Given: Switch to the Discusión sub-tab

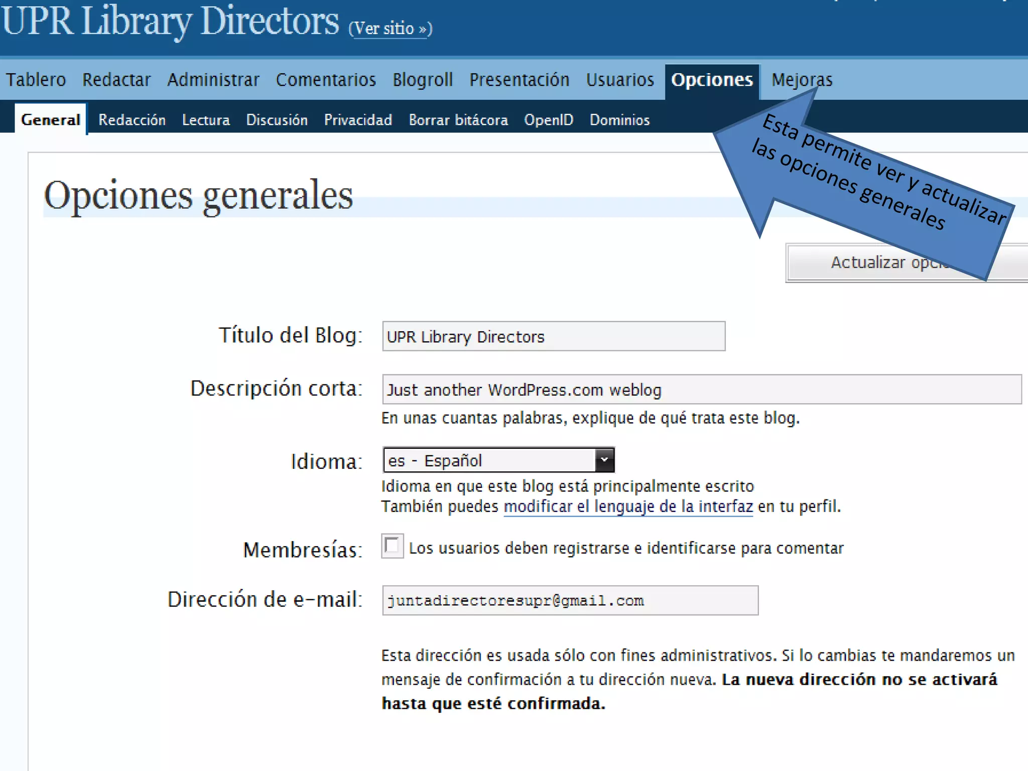Looking at the screenshot, I should coord(277,120).
